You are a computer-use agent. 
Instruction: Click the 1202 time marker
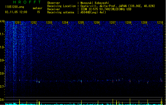tap(34, 23)
